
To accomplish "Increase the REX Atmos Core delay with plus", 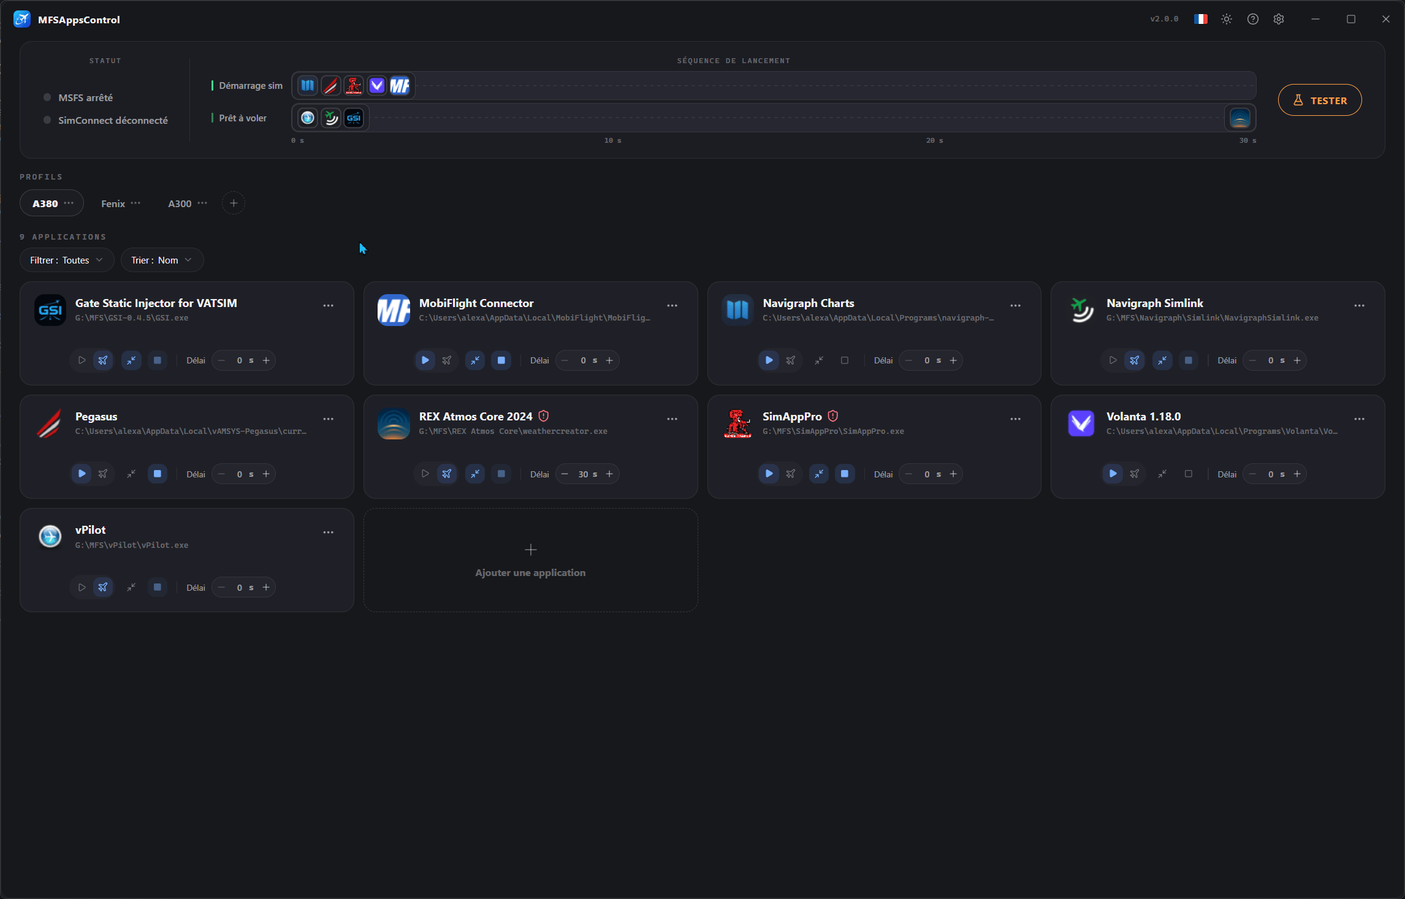I will 609,474.
